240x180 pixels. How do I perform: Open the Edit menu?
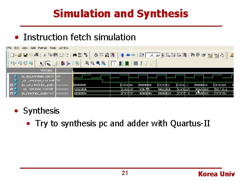coord(17,48)
